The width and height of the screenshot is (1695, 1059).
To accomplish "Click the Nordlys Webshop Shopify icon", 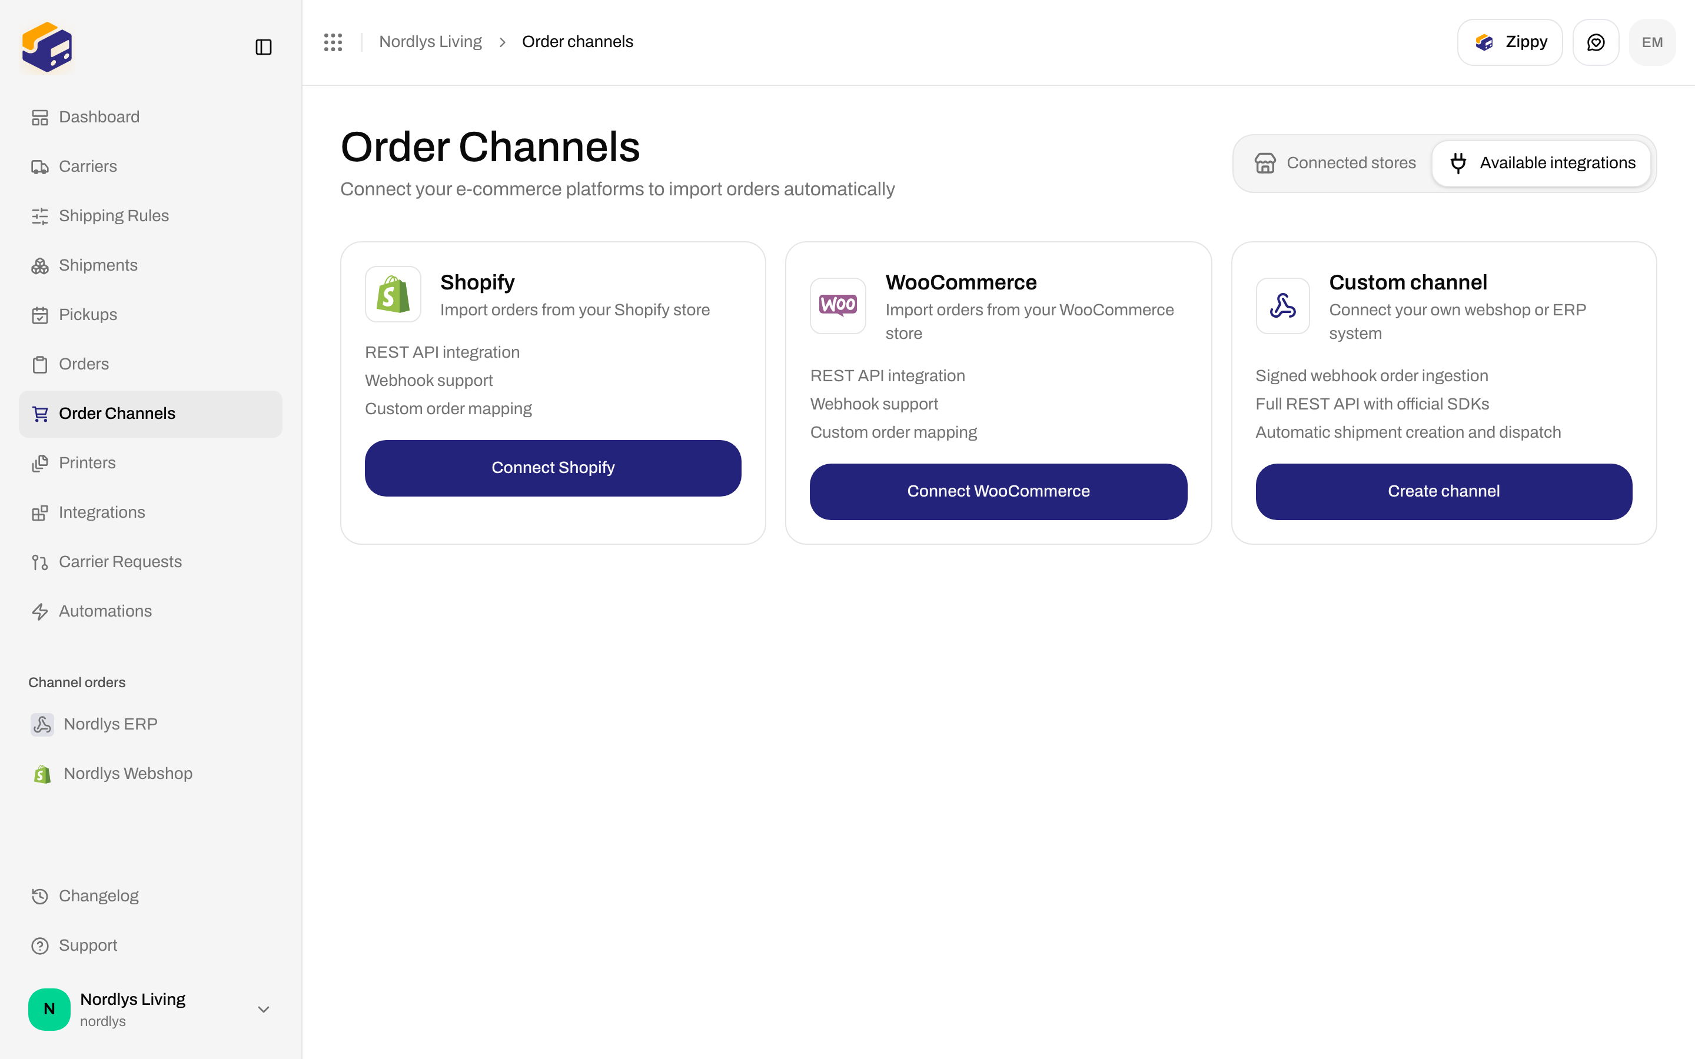I will tap(42, 773).
